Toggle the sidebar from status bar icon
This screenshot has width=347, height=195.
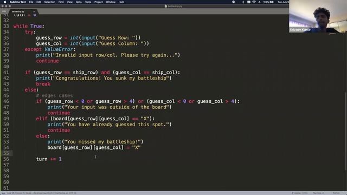tap(3, 193)
